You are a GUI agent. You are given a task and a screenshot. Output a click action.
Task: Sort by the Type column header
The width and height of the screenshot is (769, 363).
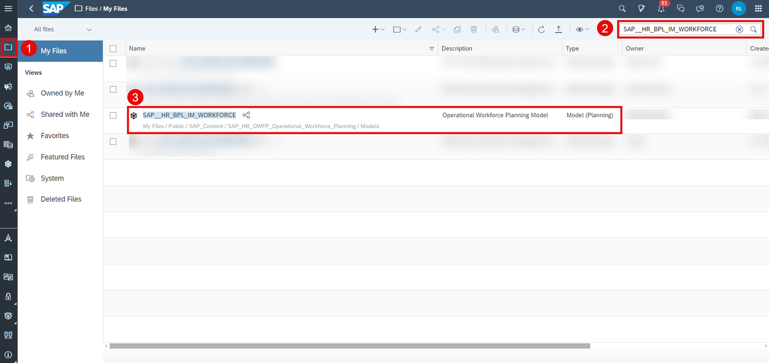pyautogui.click(x=592, y=49)
